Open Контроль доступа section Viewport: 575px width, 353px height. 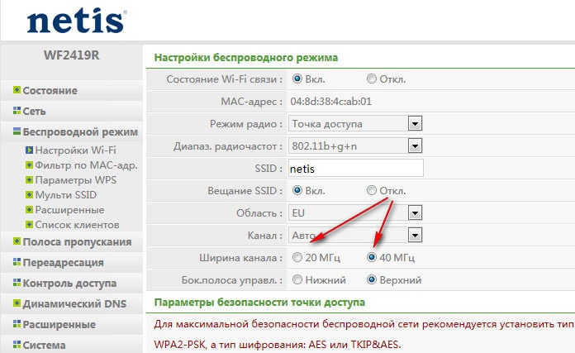click(x=69, y=284)
